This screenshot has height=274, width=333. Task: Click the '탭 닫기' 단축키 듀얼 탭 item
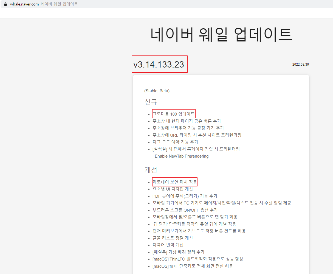pyautogui.click(x=194, y=224)
